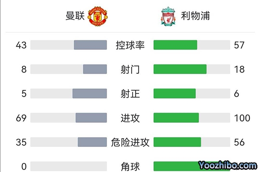Click the Liverpool crest icon
260x172 pixels.
tap(168, 16)
